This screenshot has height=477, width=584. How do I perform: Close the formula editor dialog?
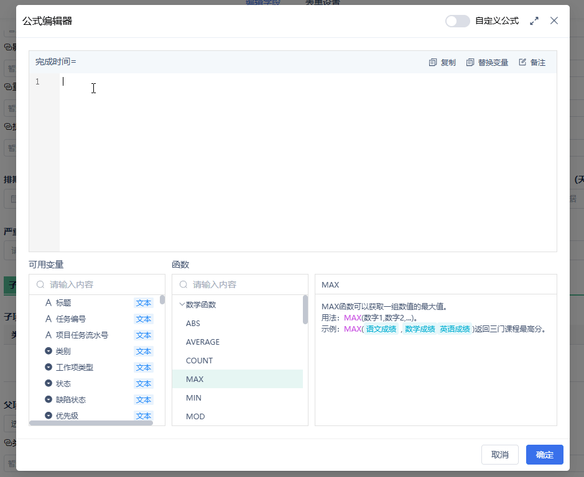point(554,21)
